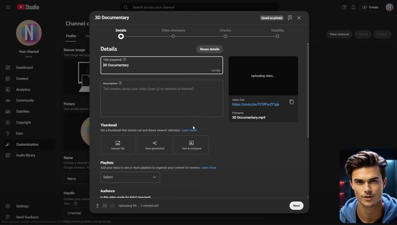Viewport: 397px width, 225px height.
Task: Click into the Description text field
Action: point(161,101)
